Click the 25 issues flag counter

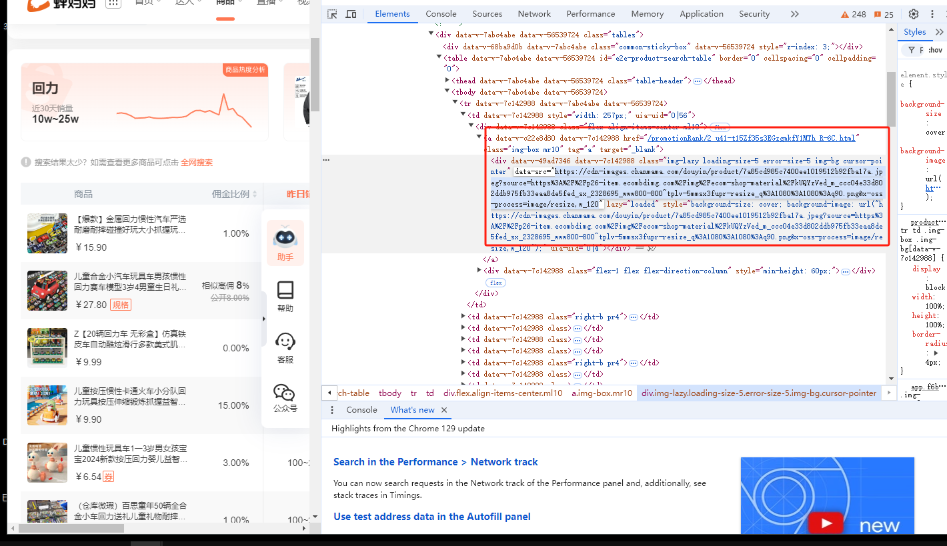tap(884, 14)
